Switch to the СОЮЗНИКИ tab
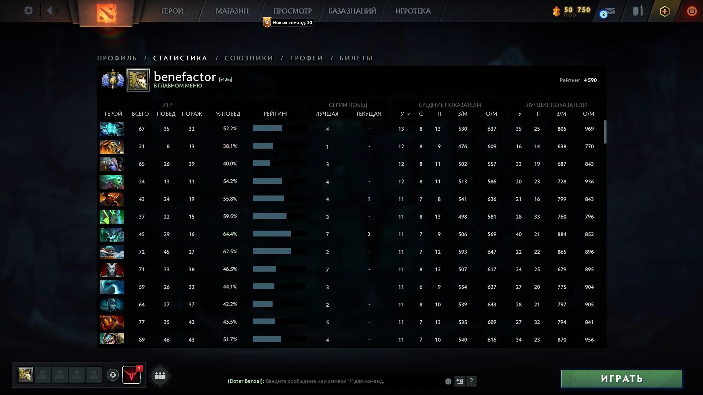 (x=249, y=58)
